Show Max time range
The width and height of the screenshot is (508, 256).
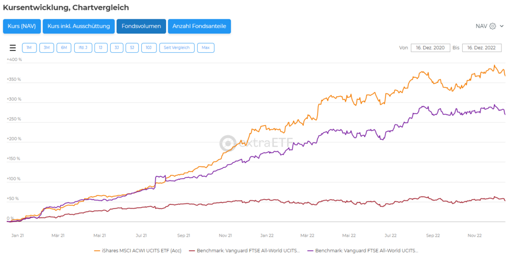pyautogui.click(x=205, y=48)
